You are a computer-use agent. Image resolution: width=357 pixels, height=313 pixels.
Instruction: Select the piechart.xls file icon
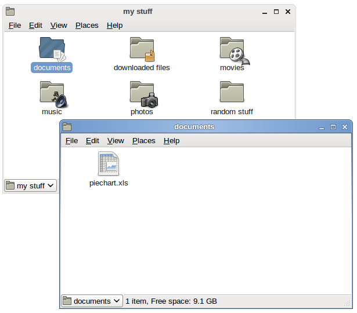pyautogui.click(x=109, y=164)
